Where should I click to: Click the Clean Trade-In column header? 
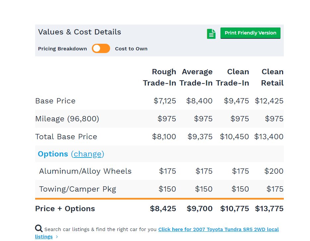[x=233, y=77]
